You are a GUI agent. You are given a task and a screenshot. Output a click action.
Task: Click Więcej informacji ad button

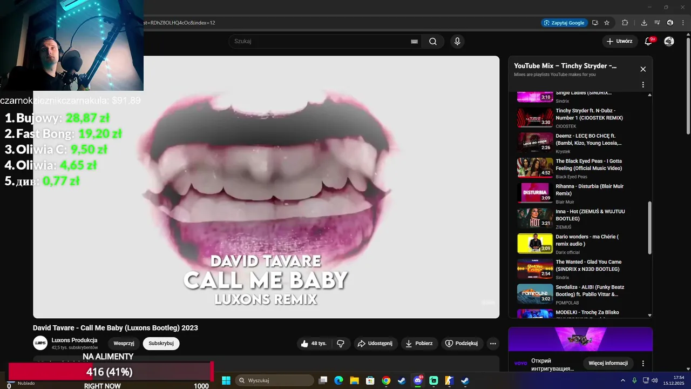(608, 363)
